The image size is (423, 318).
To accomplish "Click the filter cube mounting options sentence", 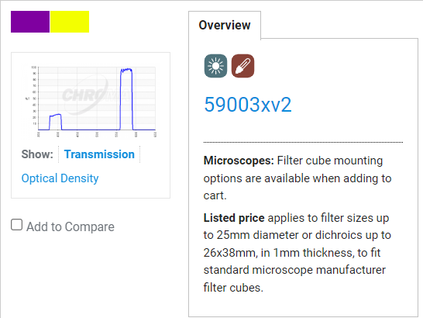I will 297,178.
